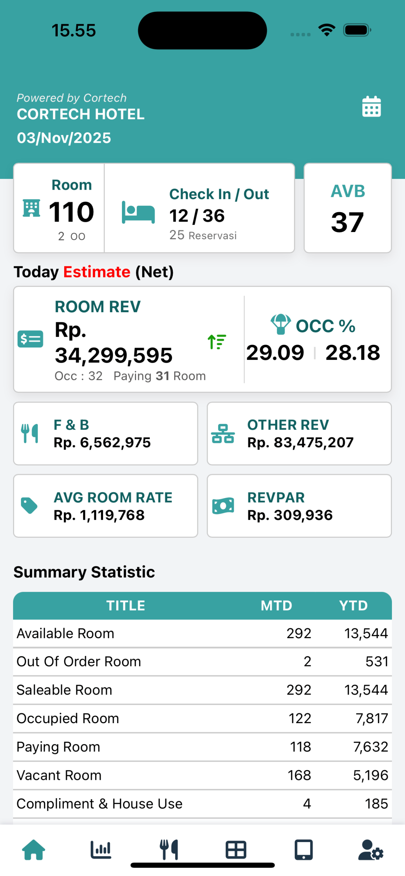
Task: Open the bar chart statistics tab
Action: (101, 850)
